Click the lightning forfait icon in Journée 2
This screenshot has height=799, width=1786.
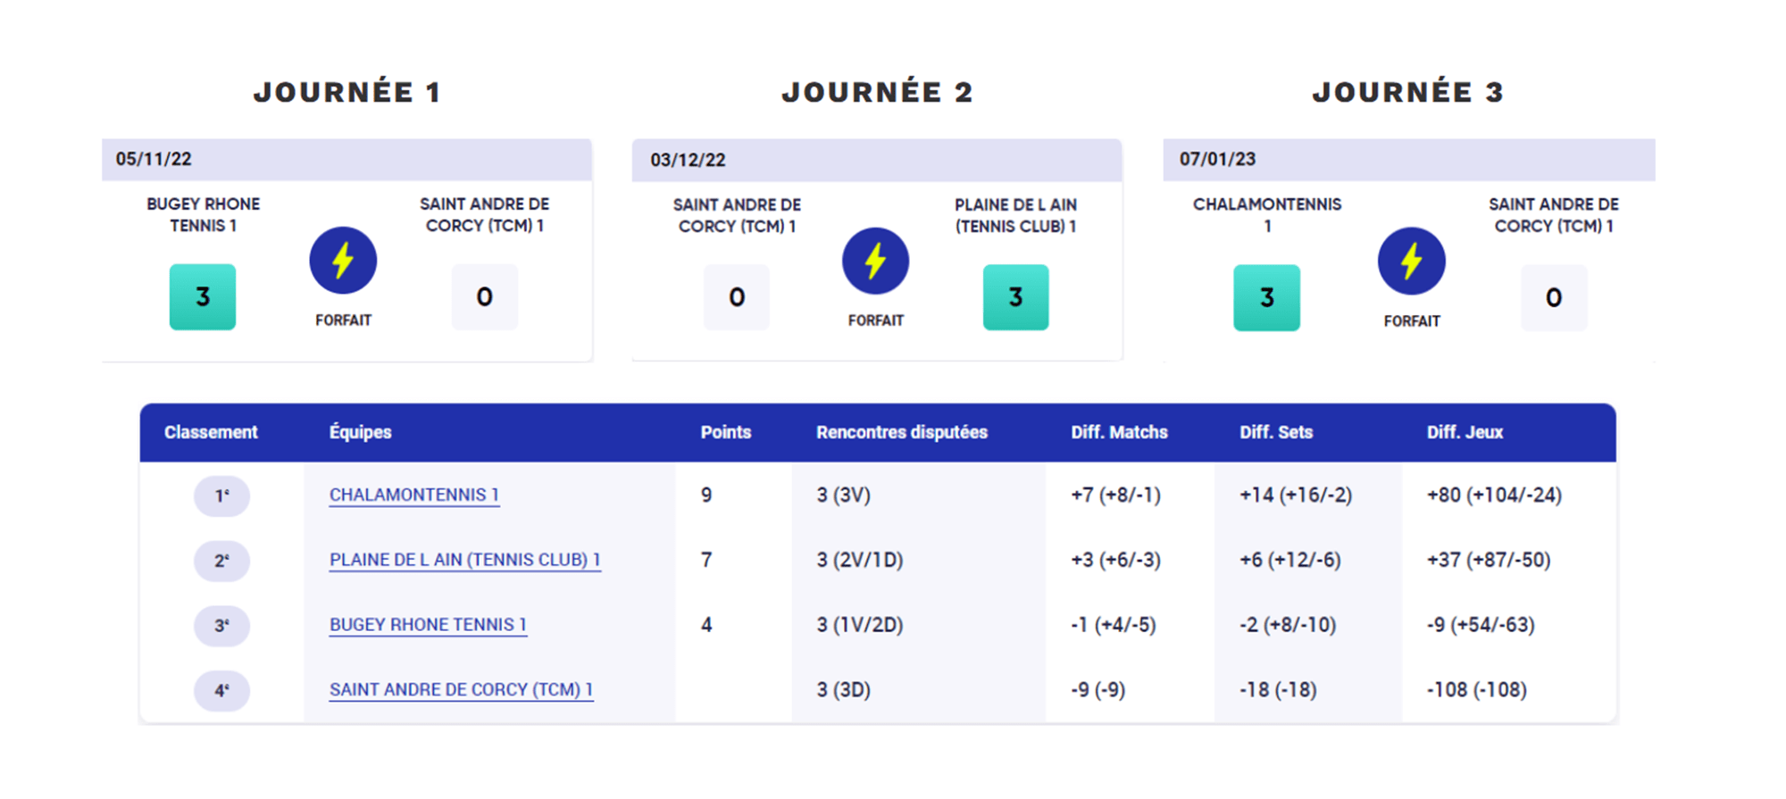coord(875,261)
